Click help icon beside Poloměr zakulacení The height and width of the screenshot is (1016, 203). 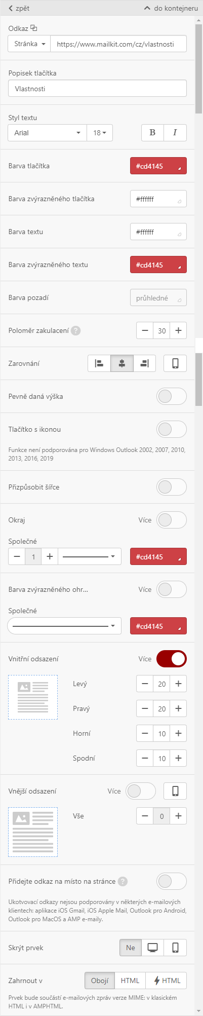[76, 330]
